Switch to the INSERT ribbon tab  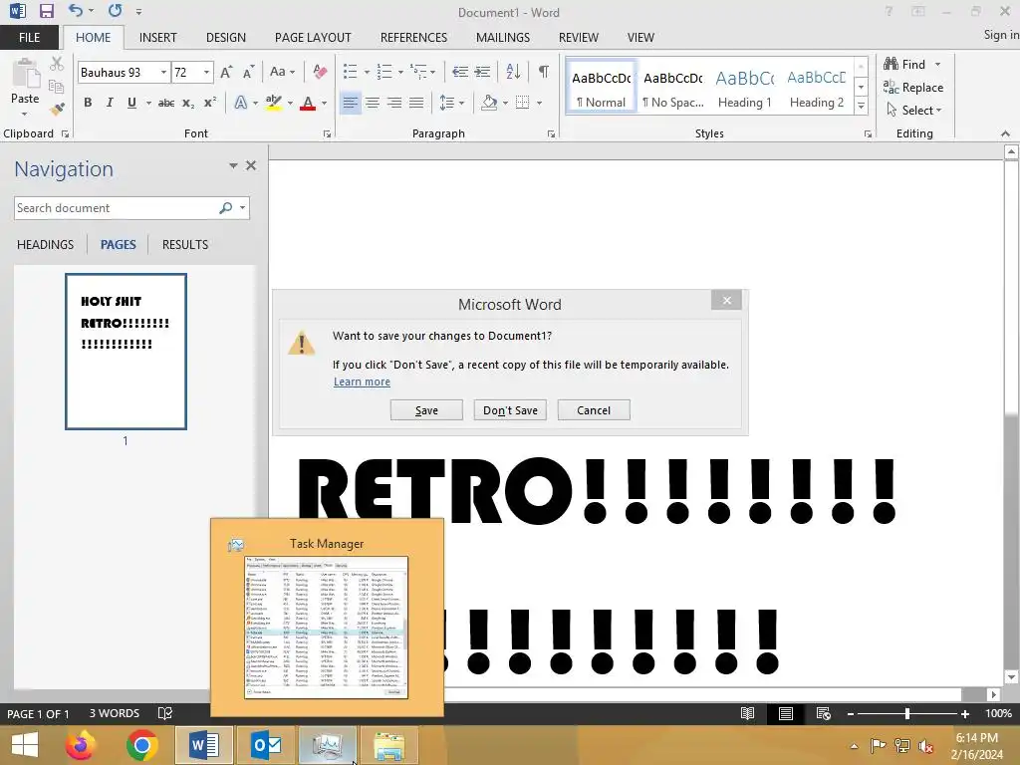coord(158,38)
